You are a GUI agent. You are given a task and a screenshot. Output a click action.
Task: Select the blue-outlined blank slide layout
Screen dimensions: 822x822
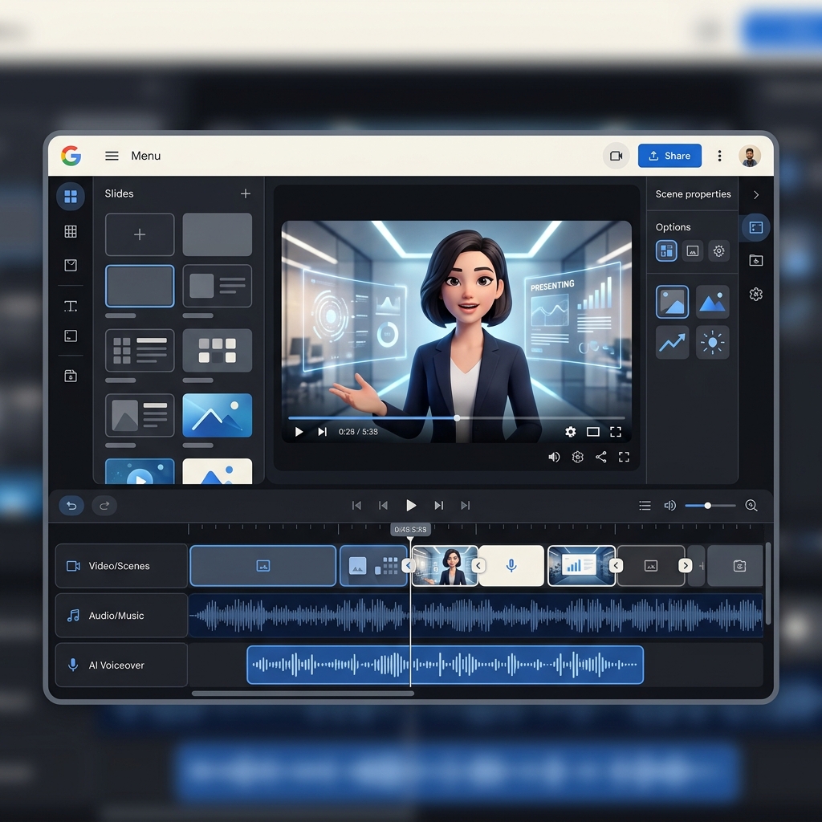[x=140, y=286]
